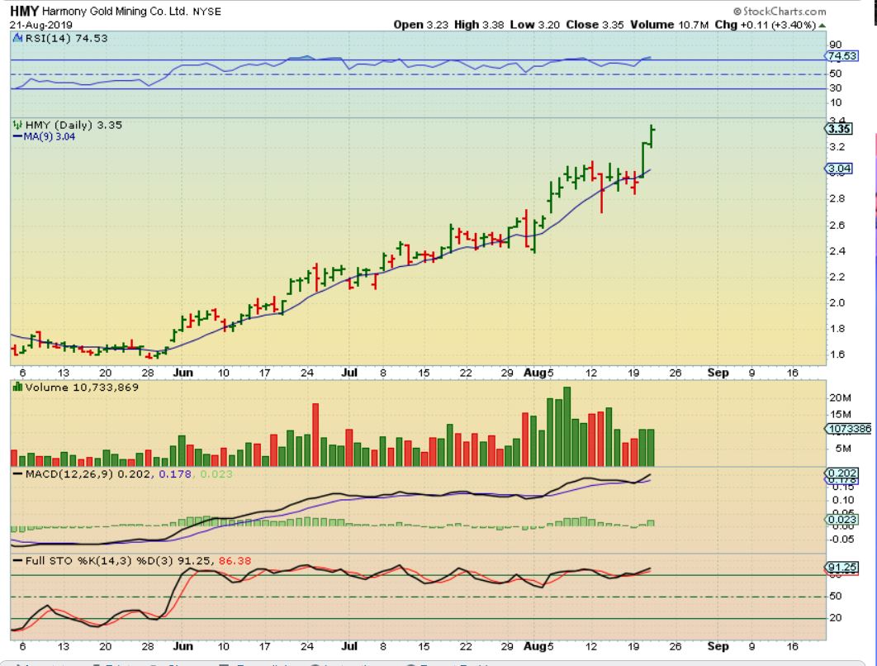
Task: Click the 74.53 RSI value tag on the right axis
Action: (x=841, y=56)
